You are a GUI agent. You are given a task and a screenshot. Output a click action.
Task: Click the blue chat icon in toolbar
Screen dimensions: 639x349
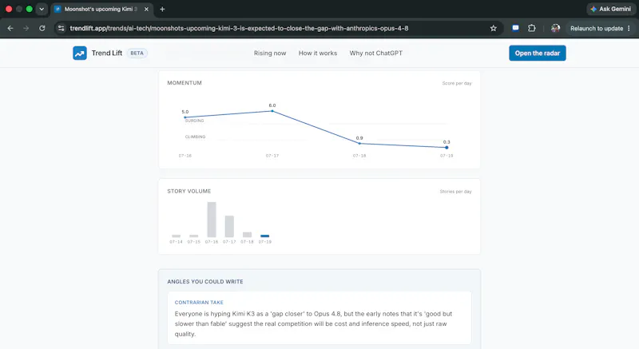pos(515,28)
